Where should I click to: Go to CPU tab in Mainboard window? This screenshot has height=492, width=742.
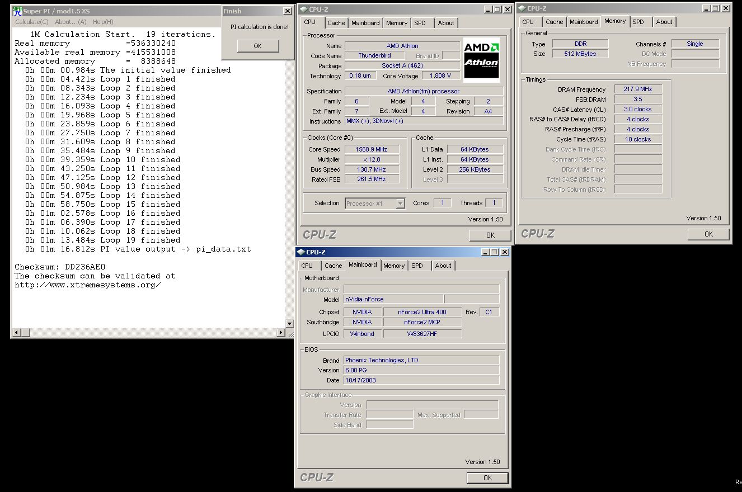pyautogui.click(x=307, y=266)
